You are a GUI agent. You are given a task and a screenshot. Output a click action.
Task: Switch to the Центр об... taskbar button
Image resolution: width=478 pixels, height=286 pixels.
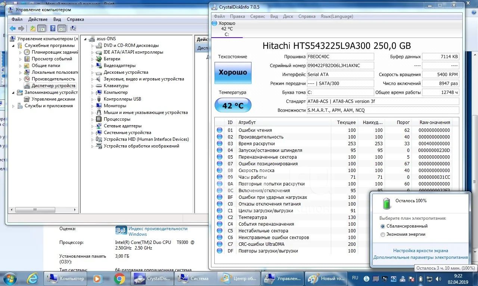[239, 278]
